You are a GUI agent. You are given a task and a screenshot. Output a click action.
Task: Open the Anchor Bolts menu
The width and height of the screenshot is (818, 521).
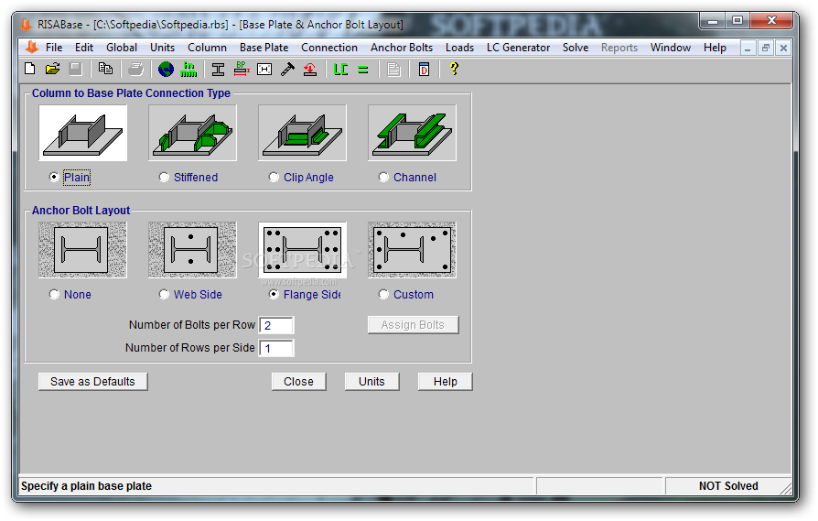click(x=402, y=48)
